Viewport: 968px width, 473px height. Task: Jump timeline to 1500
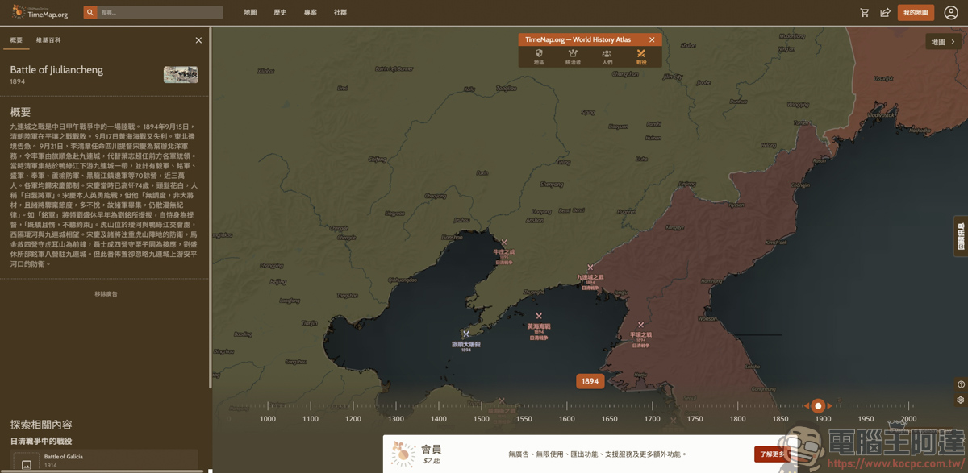482,419
